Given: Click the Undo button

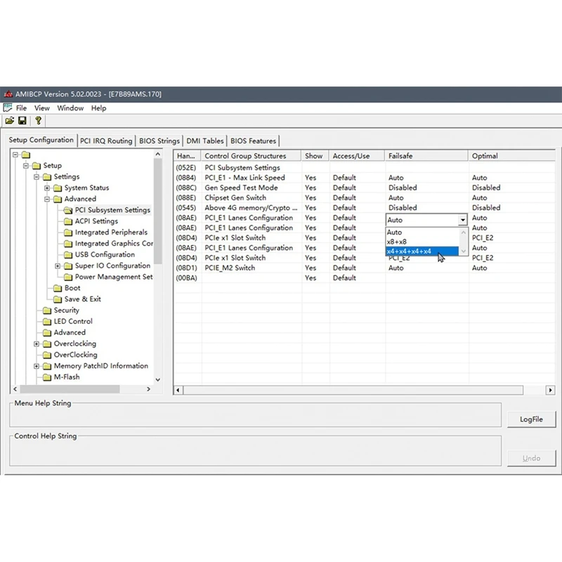Looking at the screenshot, I should (x=531, y=459).
